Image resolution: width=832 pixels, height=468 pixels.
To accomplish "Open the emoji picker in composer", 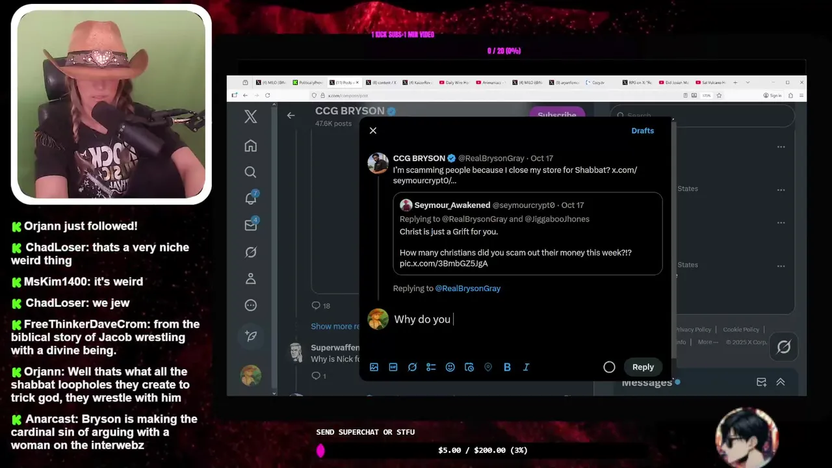I will 450,367.
